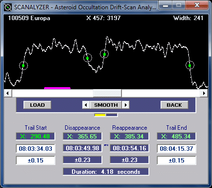Click the Disappearance time 08:03:49.98 field
This screenshot has width=212, height=188.
[82, 148]
